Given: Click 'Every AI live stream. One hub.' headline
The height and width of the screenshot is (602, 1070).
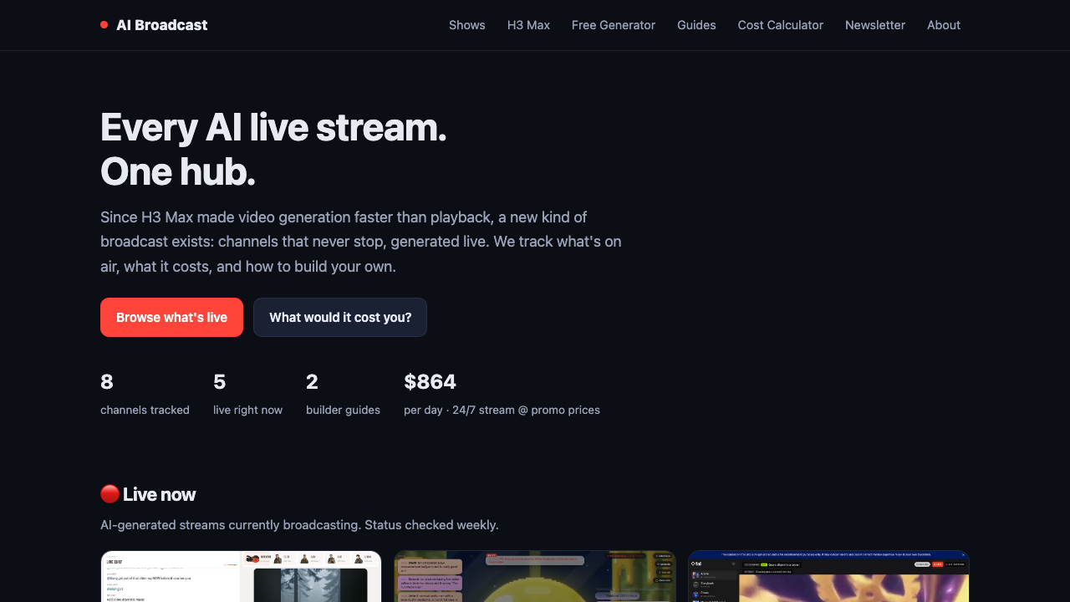Looking at the screenshot, I should (x=273, y=150).
